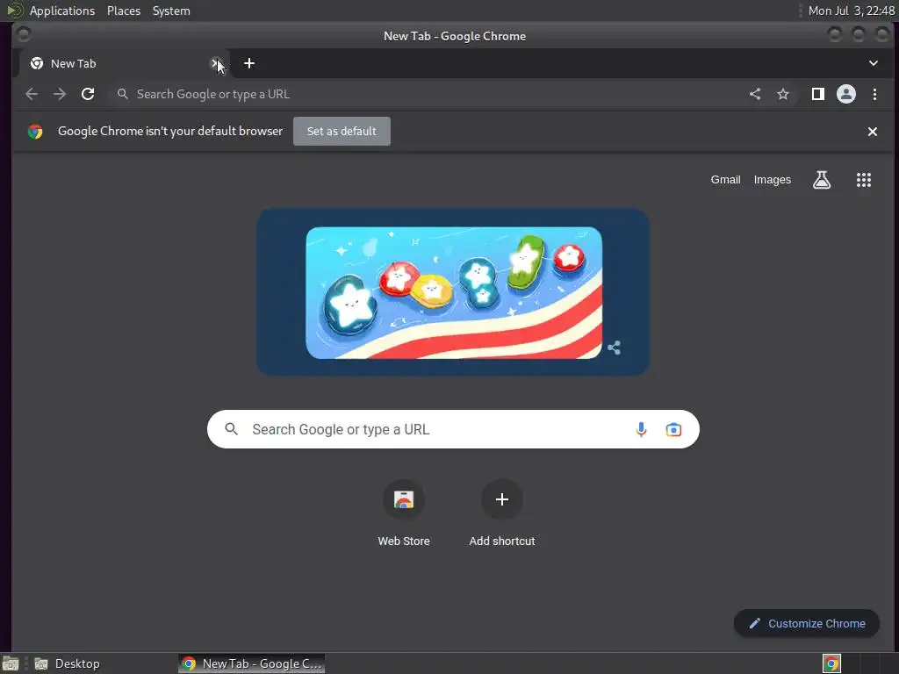899x674 pixels.
Task: Open a new tab with plus button
Action: [x=248, y=63]
